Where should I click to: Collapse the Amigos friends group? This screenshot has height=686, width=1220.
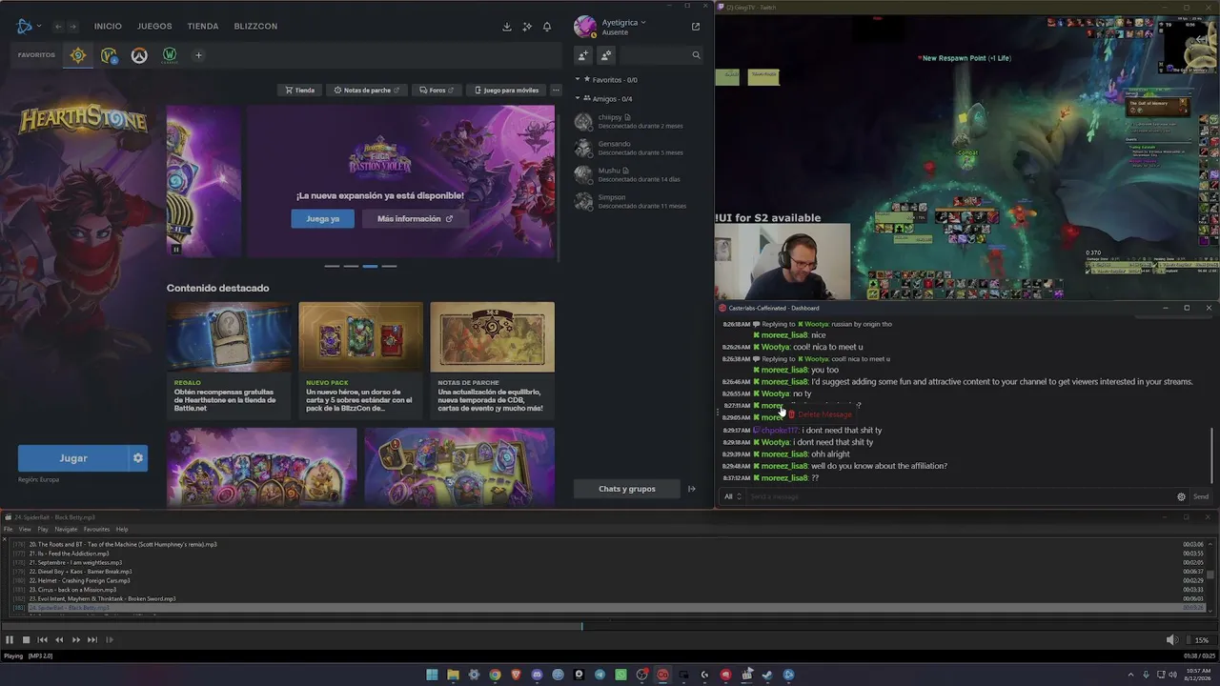578,99
